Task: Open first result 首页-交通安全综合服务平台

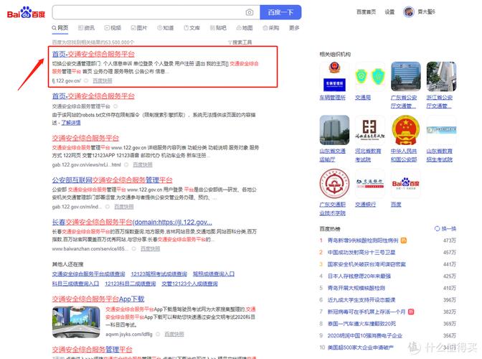Action: 93,54
